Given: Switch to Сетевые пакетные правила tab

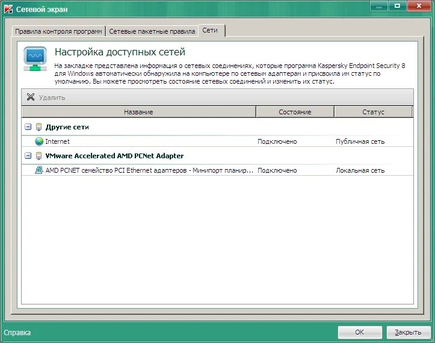Looking at the screenshot, I should click(152, 31).
